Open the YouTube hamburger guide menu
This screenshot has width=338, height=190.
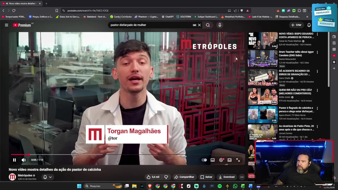coord(6,25)
